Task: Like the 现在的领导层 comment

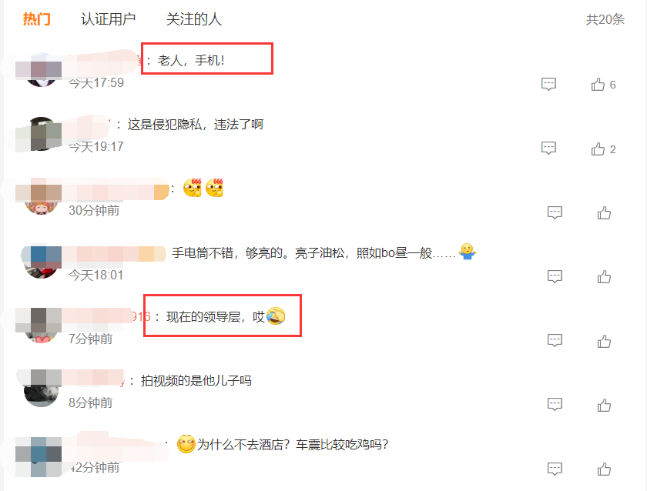Action: click(604, 342)
